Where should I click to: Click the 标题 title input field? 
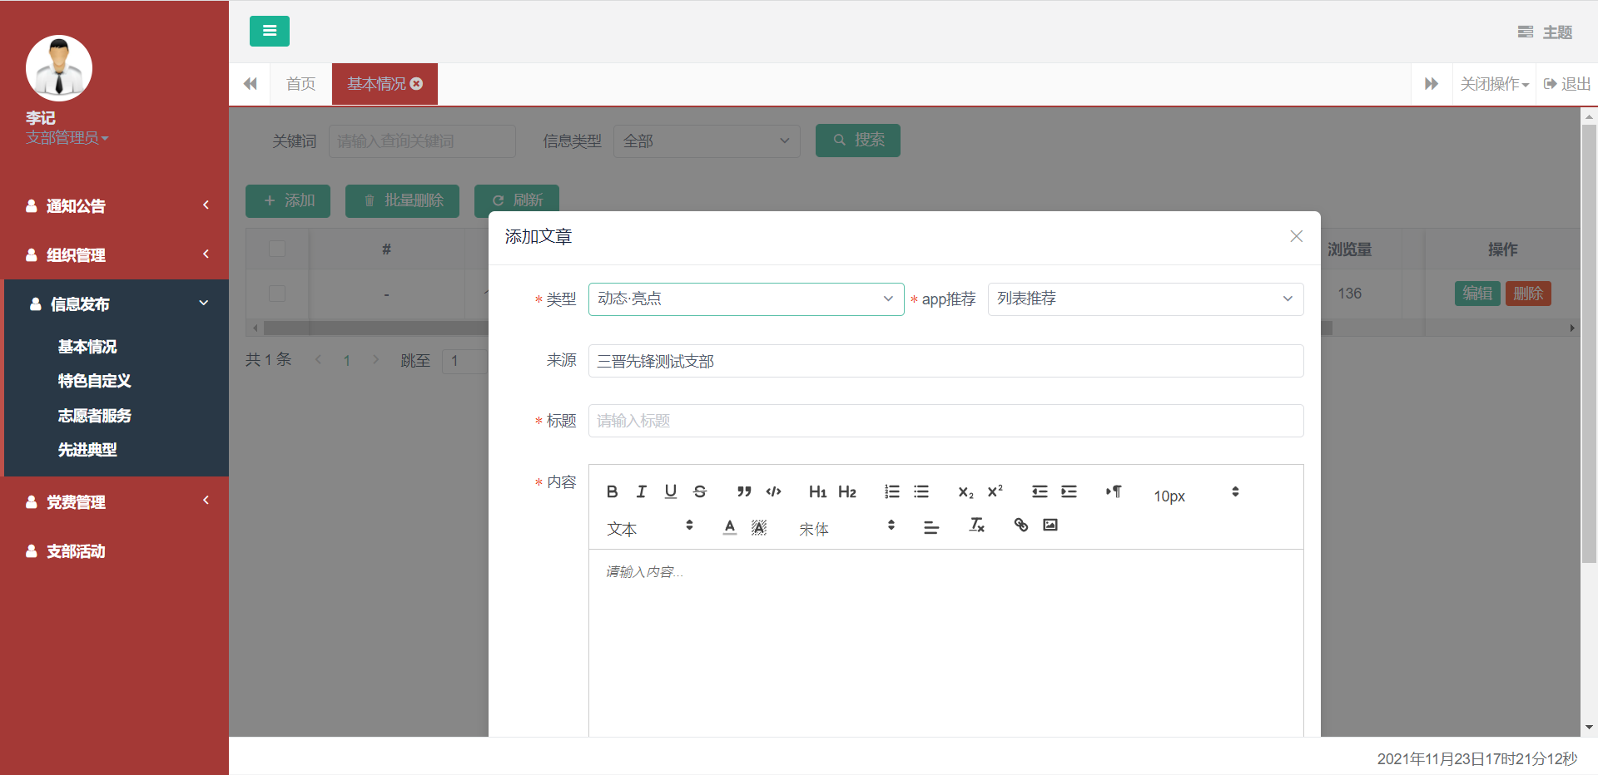tap(945, 421)
